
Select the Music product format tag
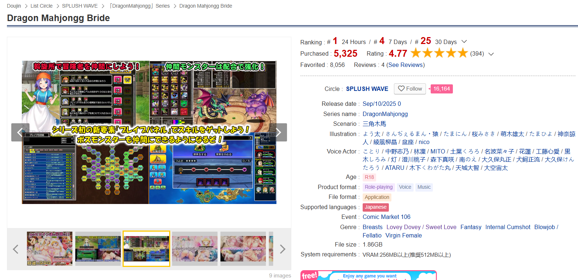pyautogui.click(x=424, y=187)
